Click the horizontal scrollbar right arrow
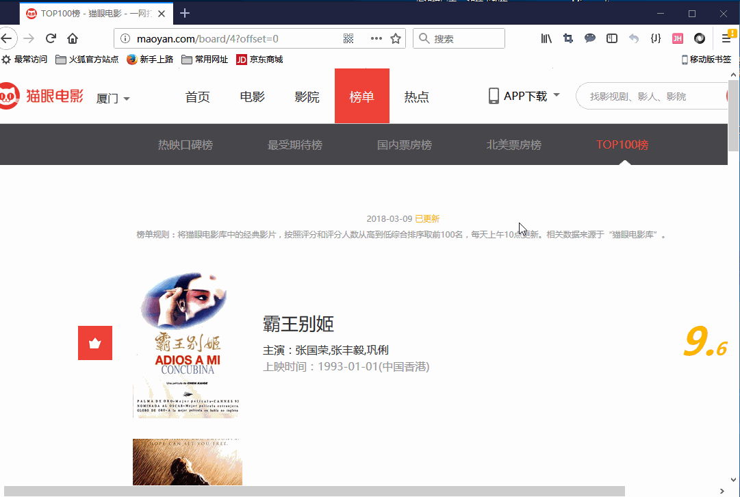Screen dimensions: 740x497 (722, 492)
